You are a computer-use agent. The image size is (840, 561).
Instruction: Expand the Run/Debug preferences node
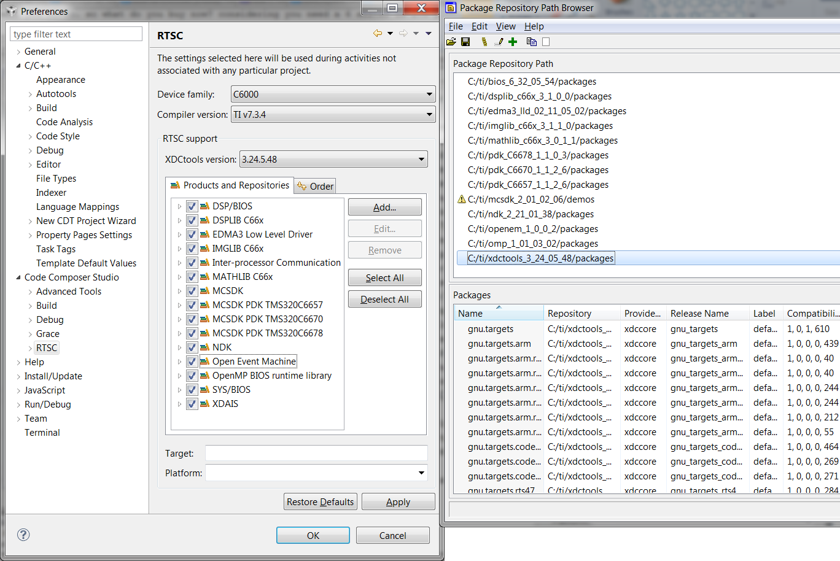pyautogui.click(x=18, y=404)
